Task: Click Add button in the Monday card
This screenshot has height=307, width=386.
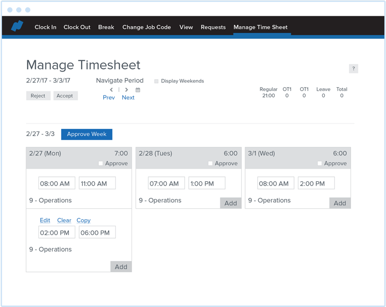Action: (121, 267)
